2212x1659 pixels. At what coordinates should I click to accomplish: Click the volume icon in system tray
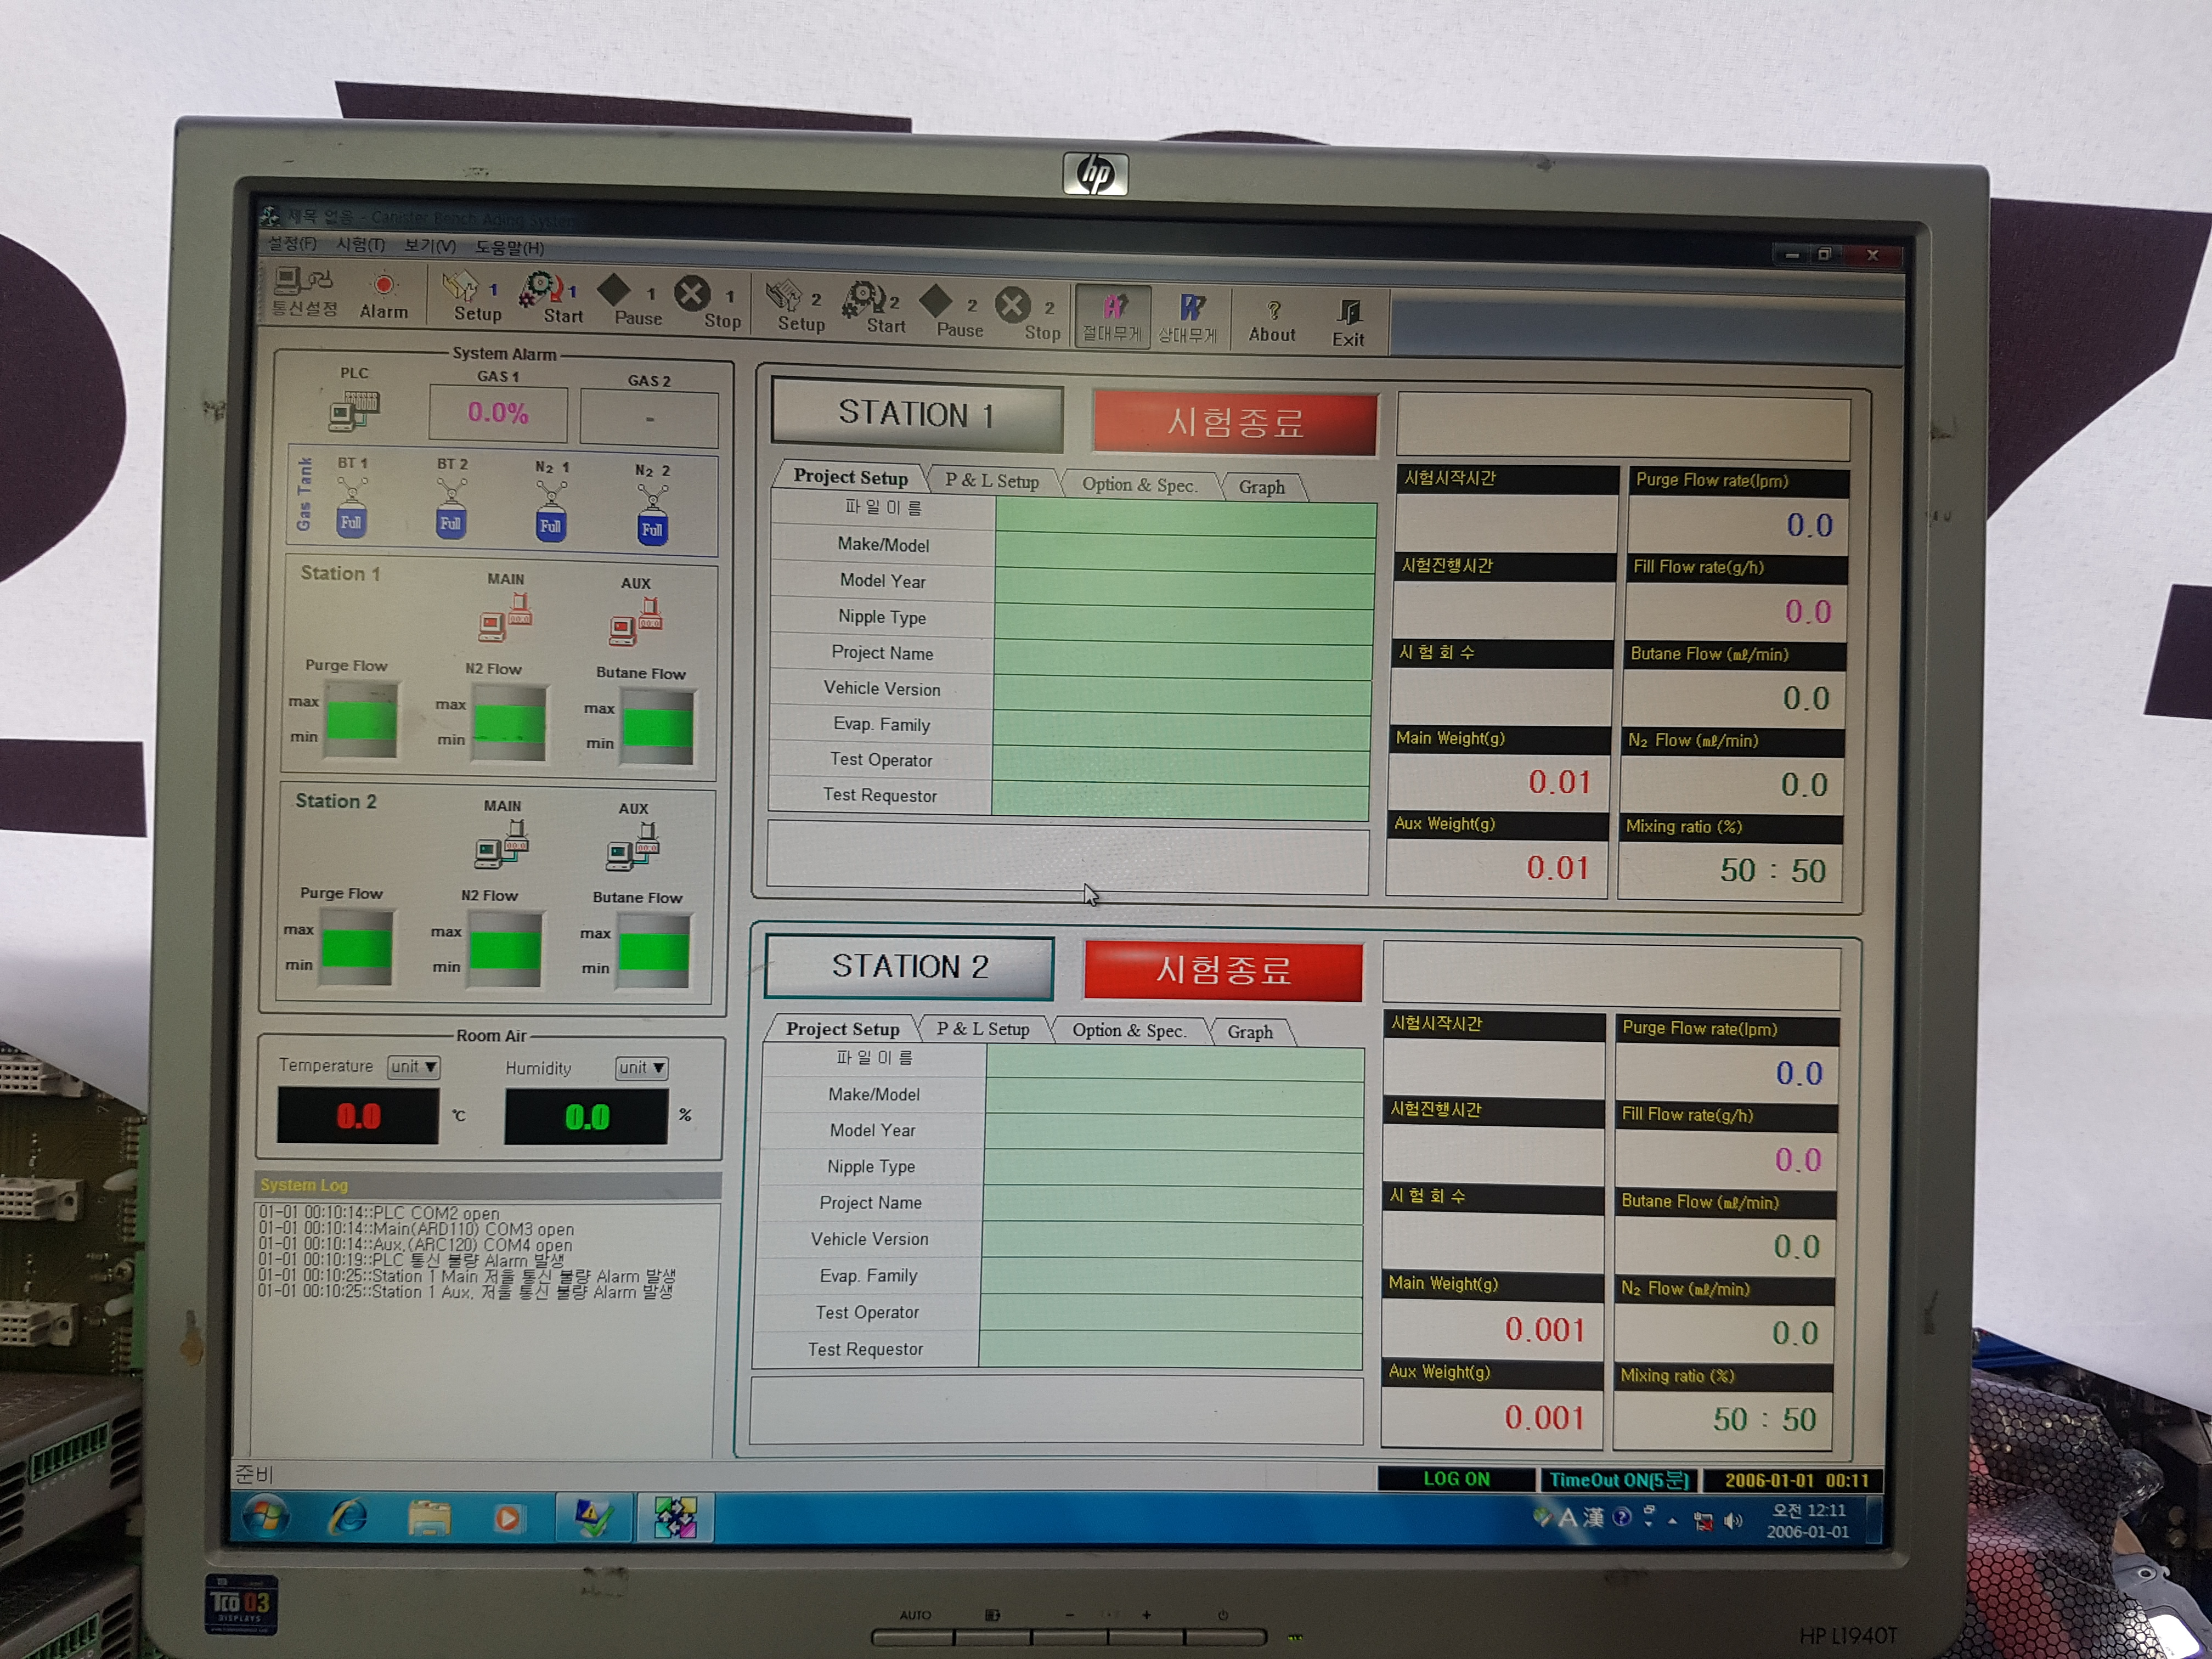[x=1732, y=1521]
